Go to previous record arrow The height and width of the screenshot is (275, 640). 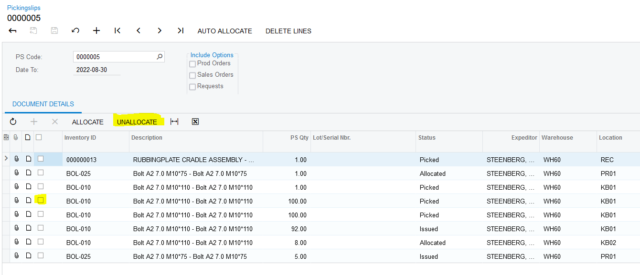tap(139, 31)
